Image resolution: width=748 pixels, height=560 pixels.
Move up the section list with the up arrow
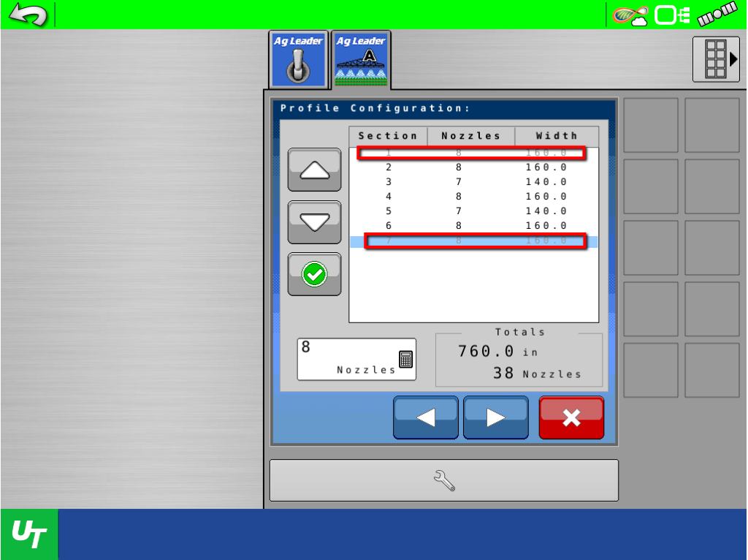pyautogui.click(x=314, y=170)
